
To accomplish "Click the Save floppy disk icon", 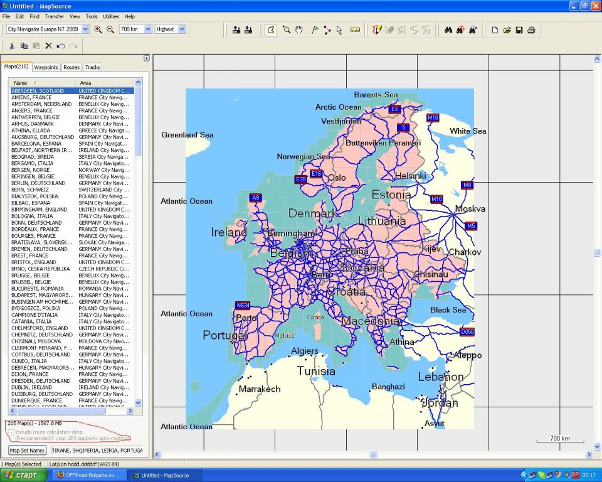I will (519, 29).
